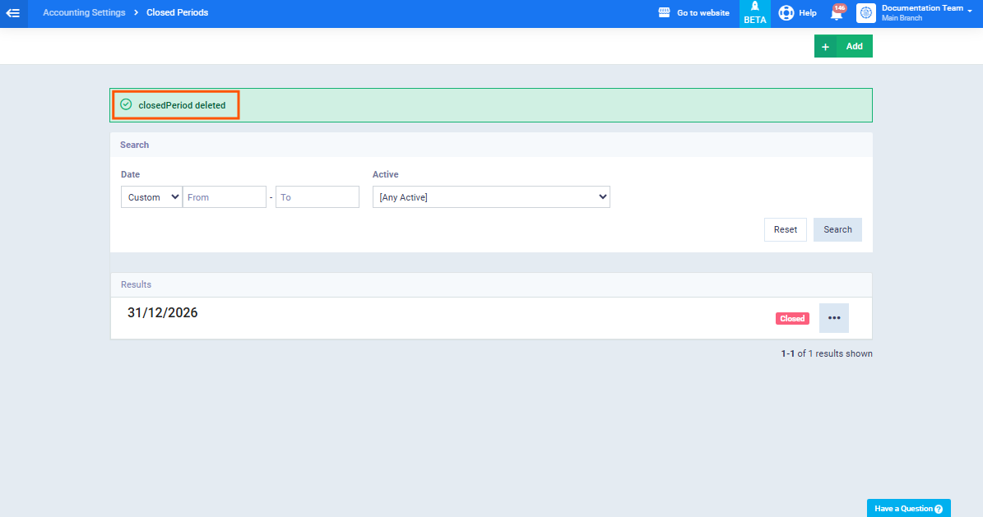
Task: Open the Accounting Settings breadcrumb
Action: coord(84,12)
